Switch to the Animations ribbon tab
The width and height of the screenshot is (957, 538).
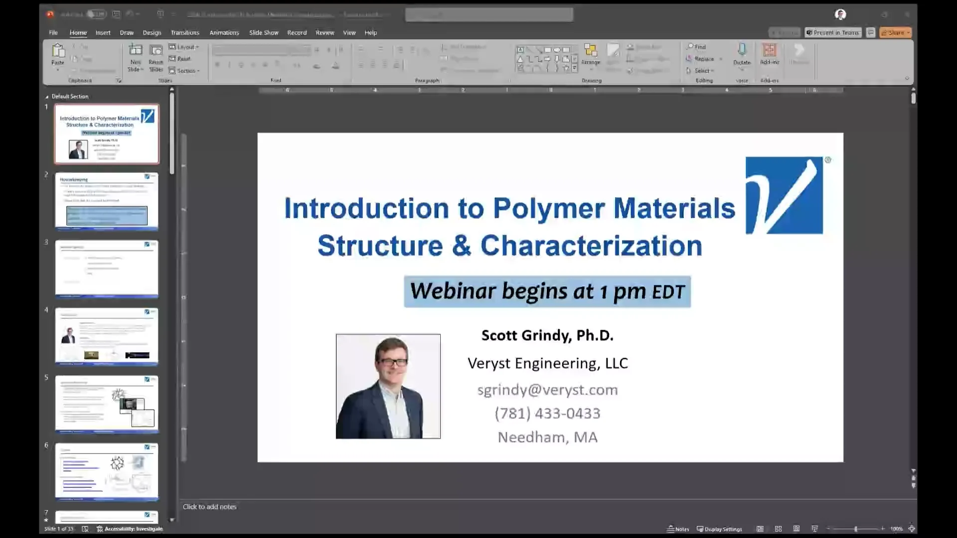(224, 32)
